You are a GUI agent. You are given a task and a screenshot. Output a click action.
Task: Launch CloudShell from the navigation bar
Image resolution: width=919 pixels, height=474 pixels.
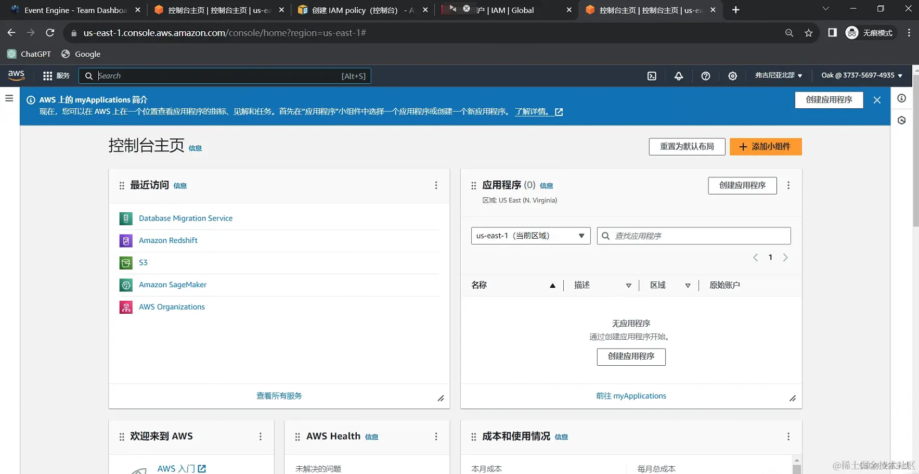click(x=652, y=76)
